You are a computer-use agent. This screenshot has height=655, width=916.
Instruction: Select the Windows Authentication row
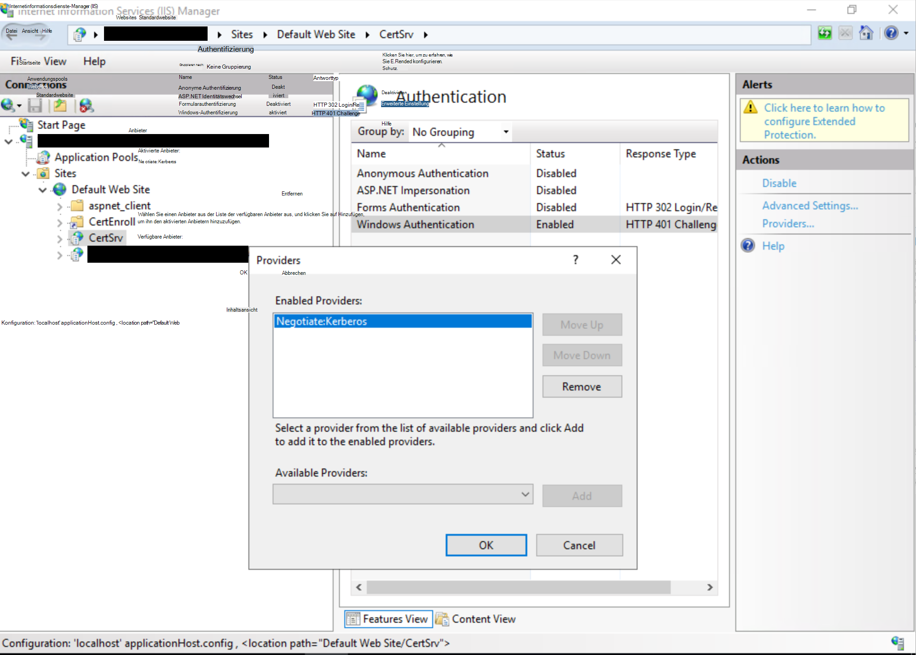(534, 225)
